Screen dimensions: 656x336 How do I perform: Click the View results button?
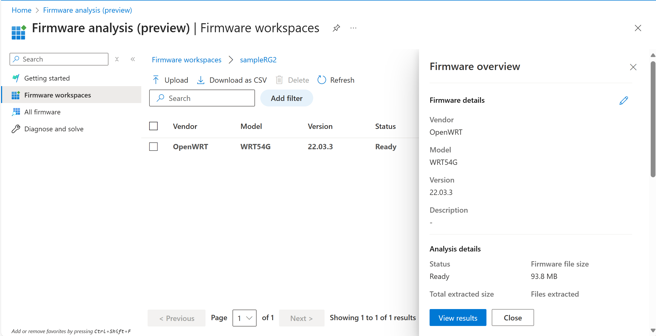point(458,318)
